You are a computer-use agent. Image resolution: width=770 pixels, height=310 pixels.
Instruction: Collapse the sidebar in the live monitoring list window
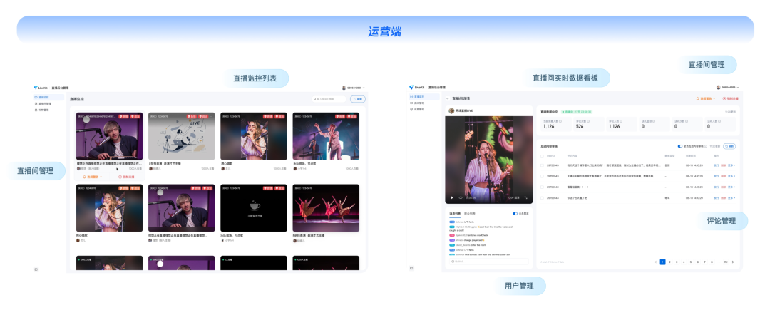[x=36, y=269]
